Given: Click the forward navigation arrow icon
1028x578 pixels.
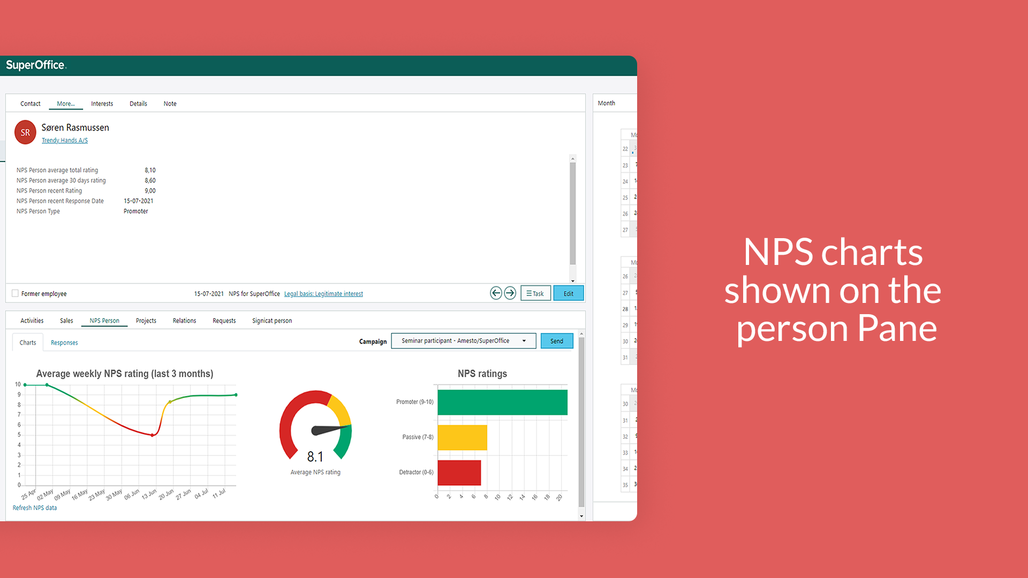Looking at the screenshot, I should (510, 293).
